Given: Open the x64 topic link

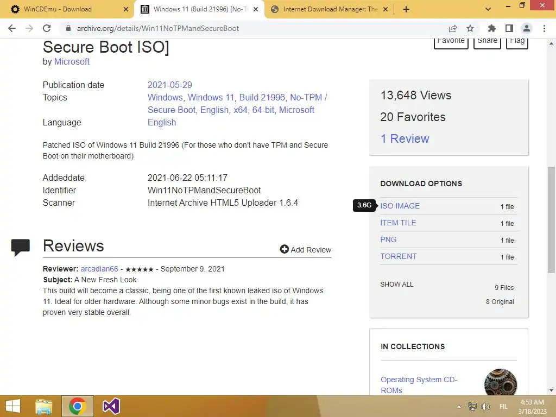Looking at the screenshot, I should coord(241,110).
